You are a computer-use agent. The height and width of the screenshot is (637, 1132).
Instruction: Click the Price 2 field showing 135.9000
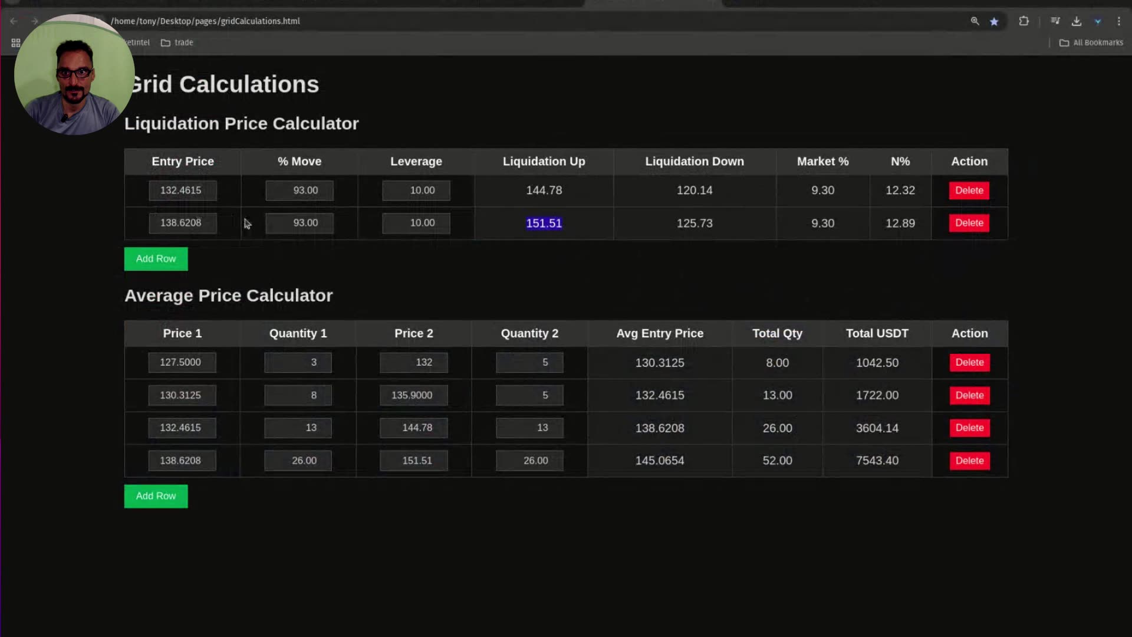(413, 395)
